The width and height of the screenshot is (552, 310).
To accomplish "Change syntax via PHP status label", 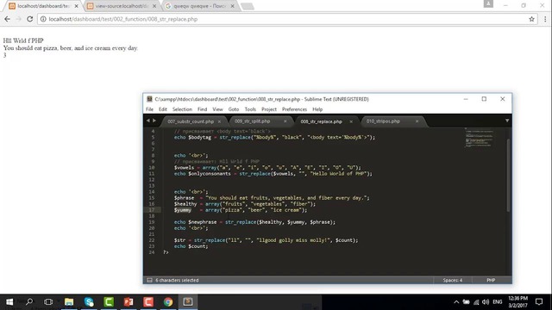I will point(491,280).
